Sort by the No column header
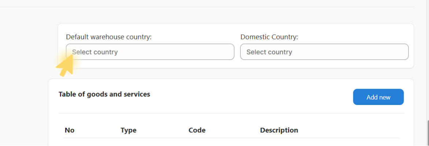This screenshot has height=146, width=429. (70, 130)
